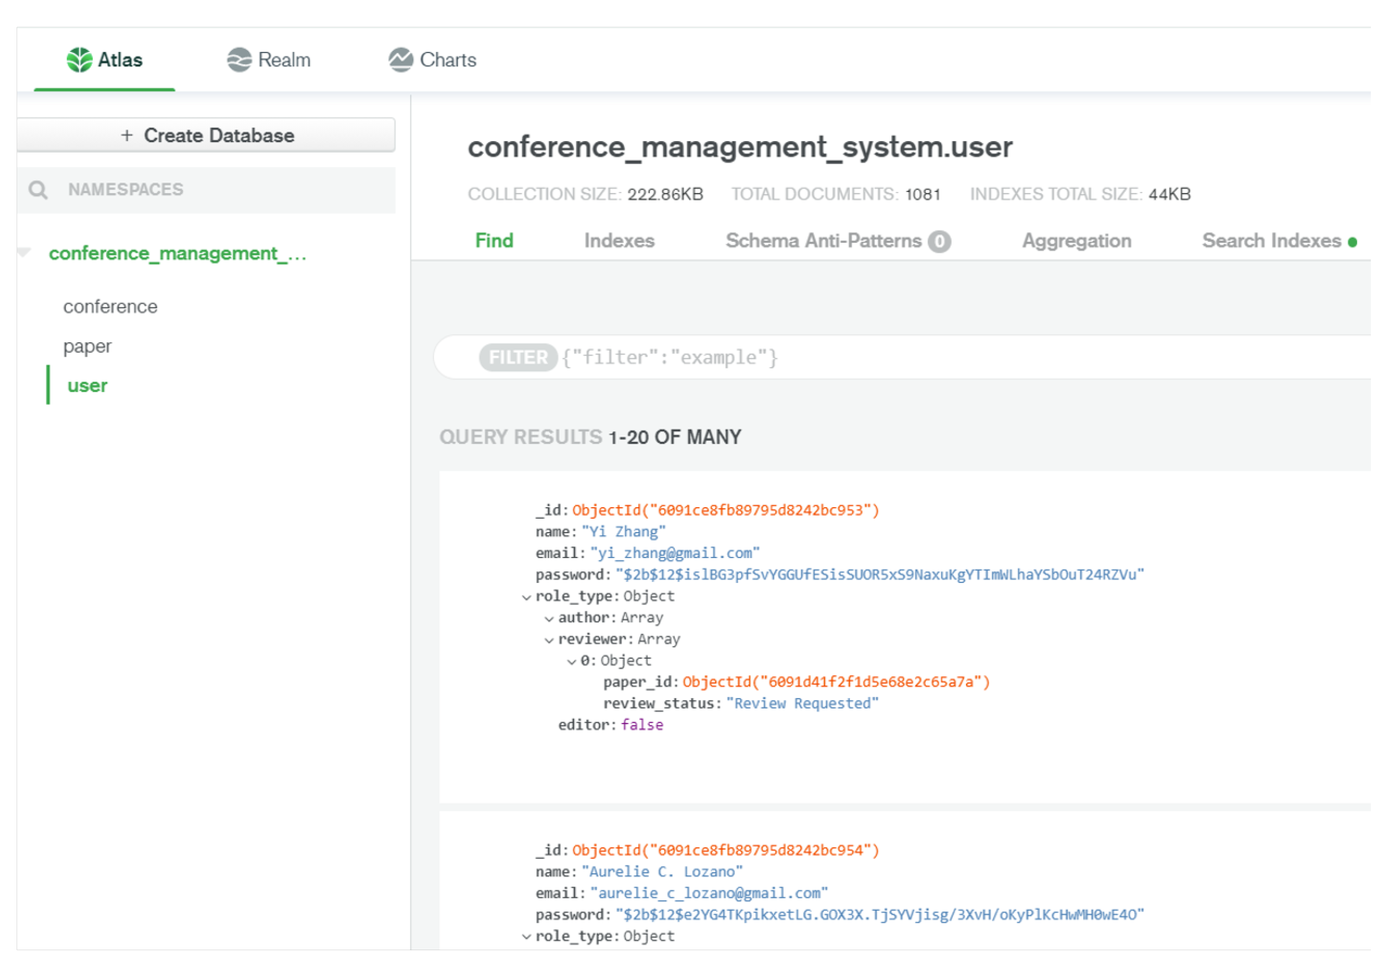Click the _id ObjectId ending bc953
The image size is (1393, 969).
(x=726, y=510)
